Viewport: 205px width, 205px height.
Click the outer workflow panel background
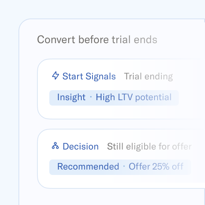coord(28,124)
